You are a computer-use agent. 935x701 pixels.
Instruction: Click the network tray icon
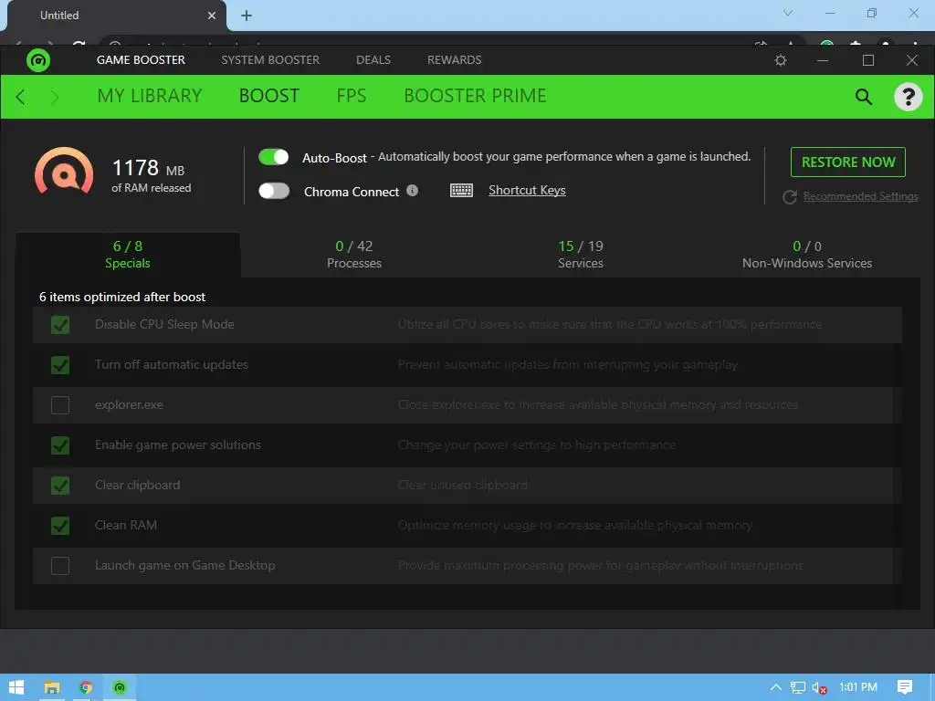(x=798, y=688)
